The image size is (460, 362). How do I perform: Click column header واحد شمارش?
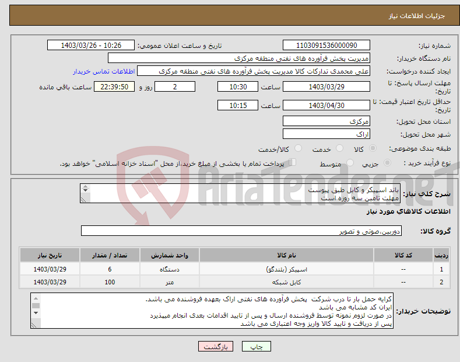[170, 255]
